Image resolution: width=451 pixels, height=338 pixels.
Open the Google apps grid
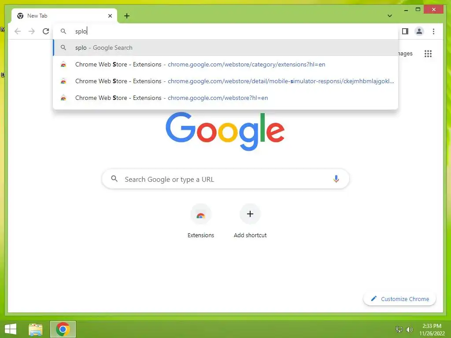point(428,53)
